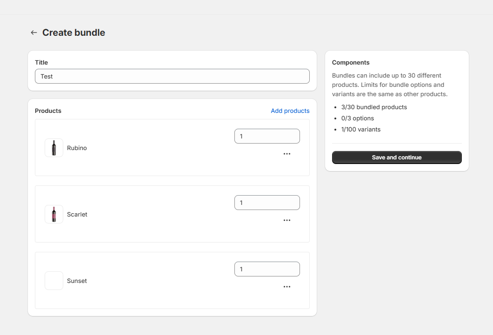Click the Components heading in side panel

click(351, 62)
